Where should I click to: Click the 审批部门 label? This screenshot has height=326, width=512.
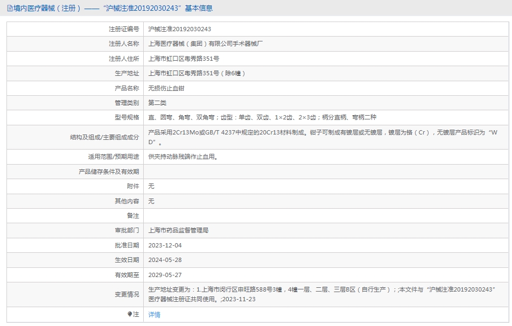(x=127, y=230)
